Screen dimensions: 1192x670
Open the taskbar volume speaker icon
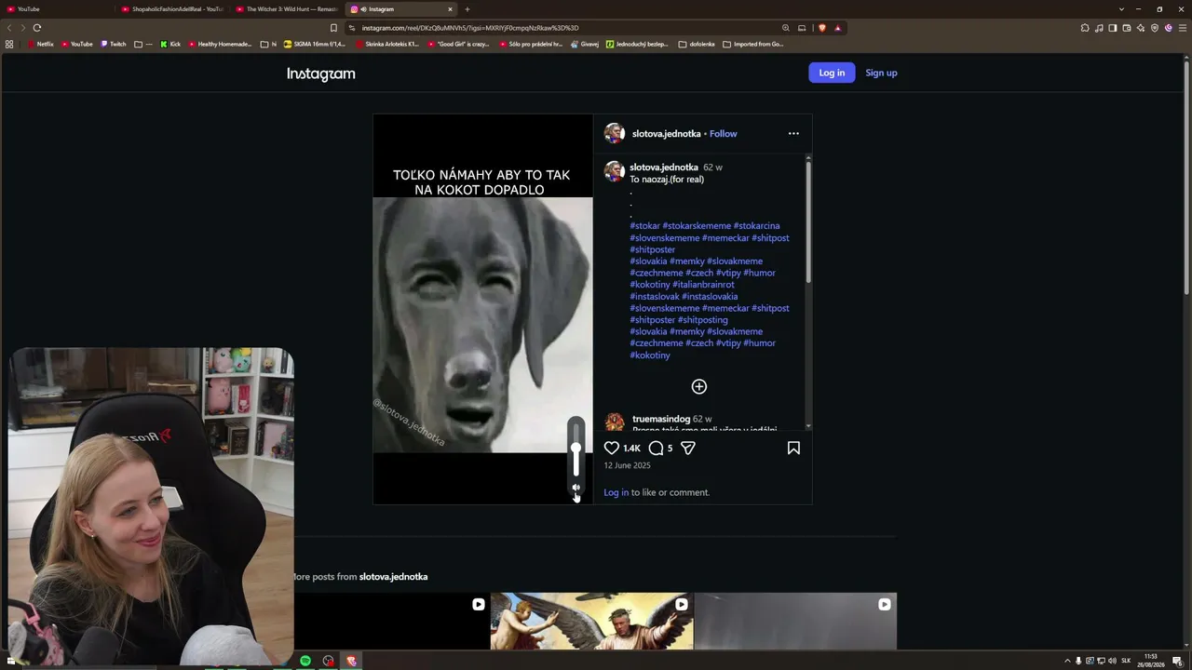coord(1112,661)
